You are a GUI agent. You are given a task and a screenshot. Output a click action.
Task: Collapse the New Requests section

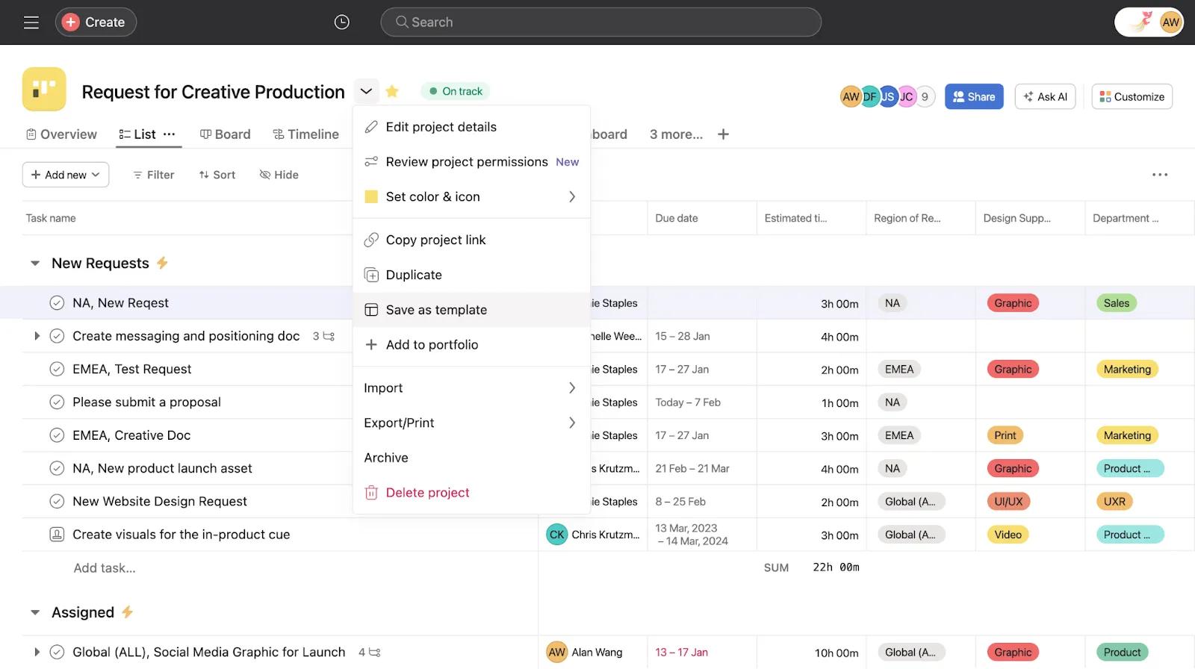coord(35,264)
